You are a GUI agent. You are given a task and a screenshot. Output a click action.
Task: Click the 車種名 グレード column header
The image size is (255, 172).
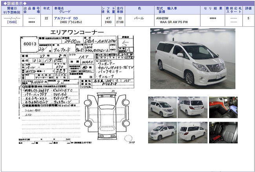[77, 10]
